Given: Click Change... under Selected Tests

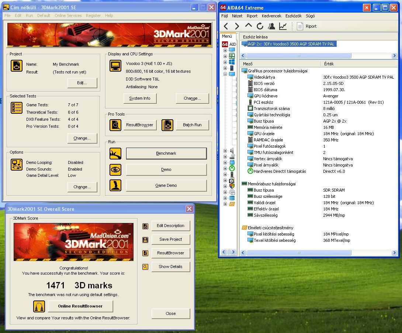Looking at the screenshot, I should pos(82,138).
